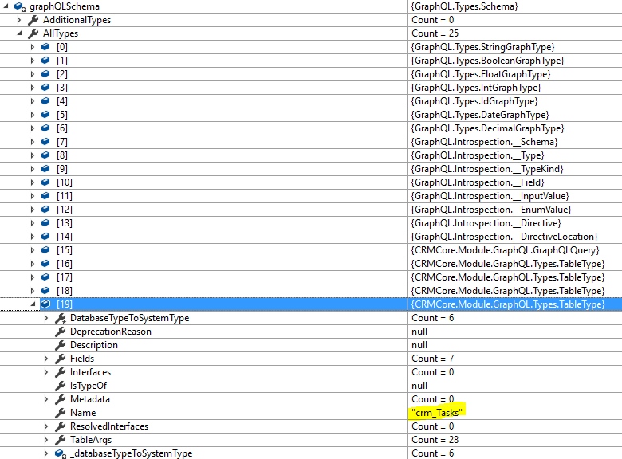Click the cube icon of item [12]

click(45, 210)
